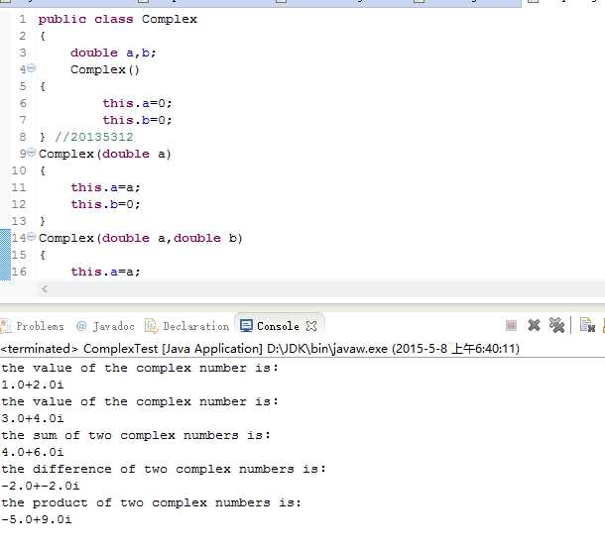The image size is (605, 551).
Task: Collapse the Complex() constructor at line 4
Action: (32, 68)
